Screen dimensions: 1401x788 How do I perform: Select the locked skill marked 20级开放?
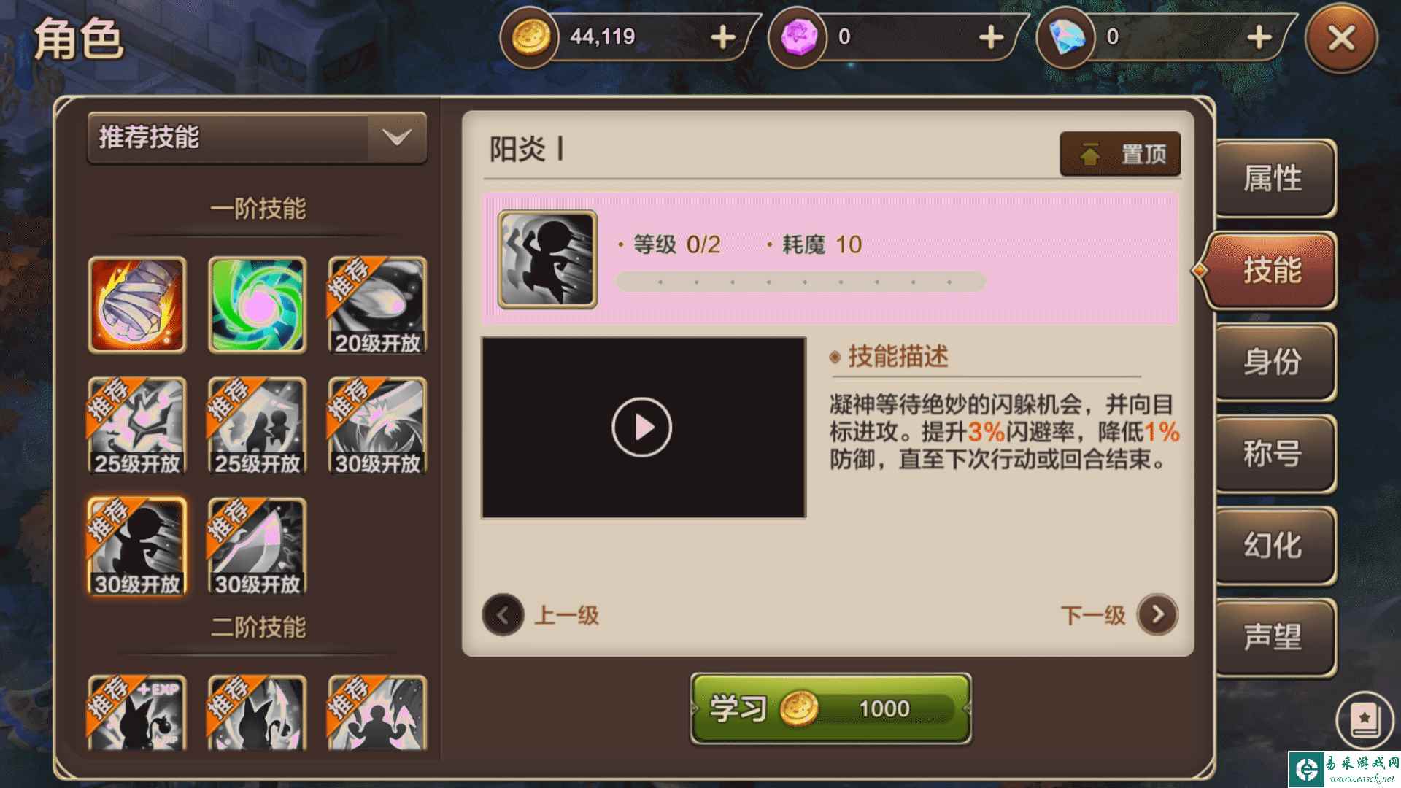pyautogui.click(x=377, y=305)
